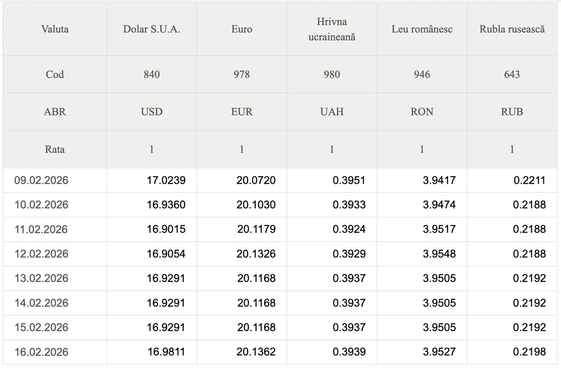561x368 pixels.
Task: Click UAH rate 0.3924
Action: tap(349, 229)
